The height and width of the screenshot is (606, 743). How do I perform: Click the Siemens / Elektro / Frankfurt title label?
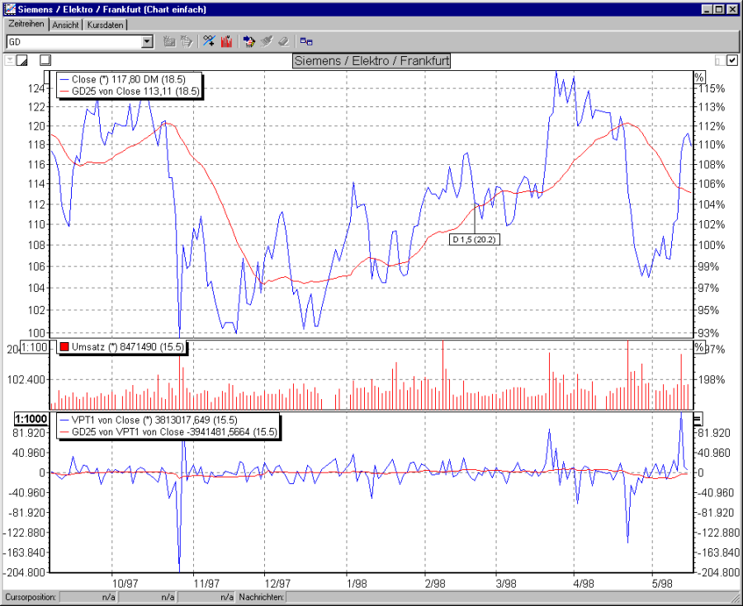pyautogui.click(x=371, y=60)
